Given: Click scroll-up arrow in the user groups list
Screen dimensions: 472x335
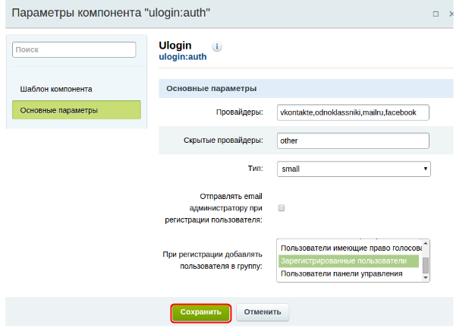Looking at the screenshot, I should tap(426, 244).
